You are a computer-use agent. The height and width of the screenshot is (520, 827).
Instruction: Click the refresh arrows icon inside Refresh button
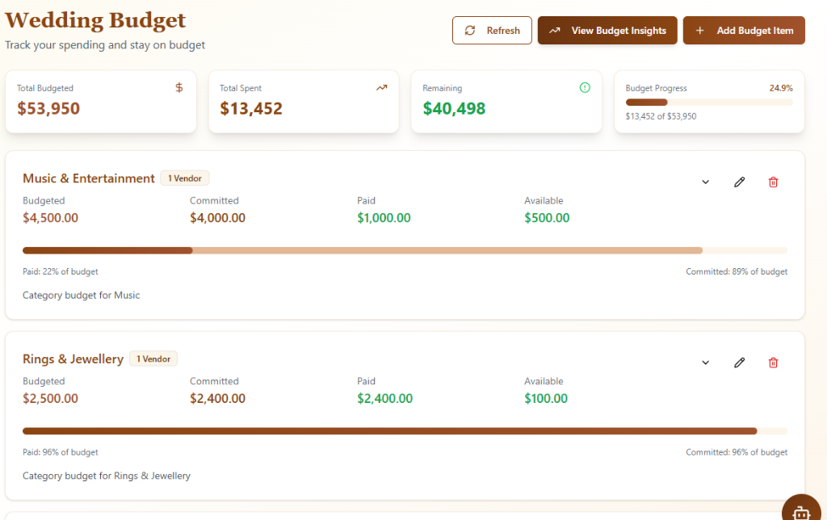(470, 31)
